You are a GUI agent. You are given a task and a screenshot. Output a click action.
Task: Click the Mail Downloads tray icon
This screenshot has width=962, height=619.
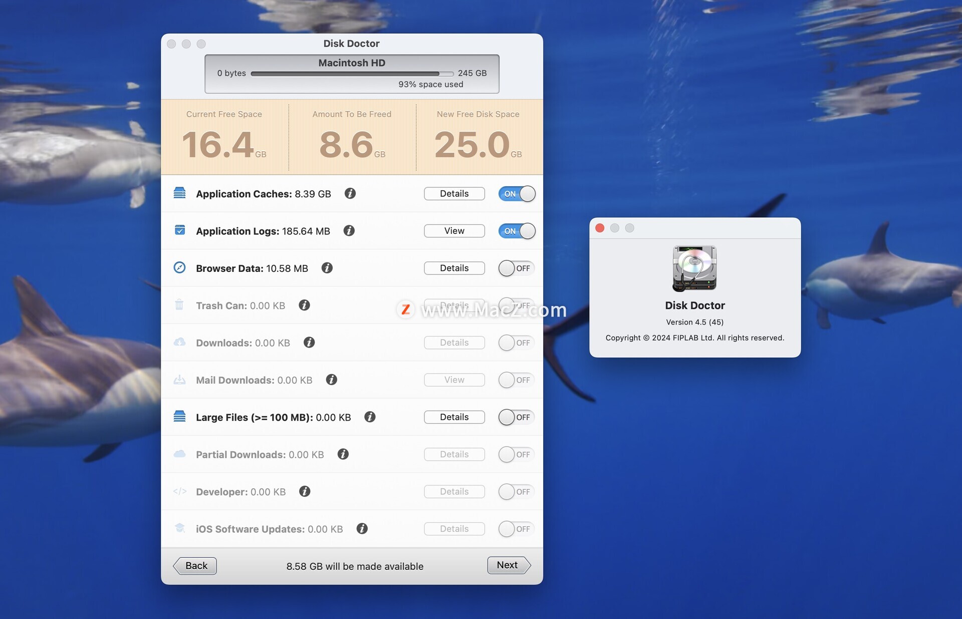(x=179, y=379)
